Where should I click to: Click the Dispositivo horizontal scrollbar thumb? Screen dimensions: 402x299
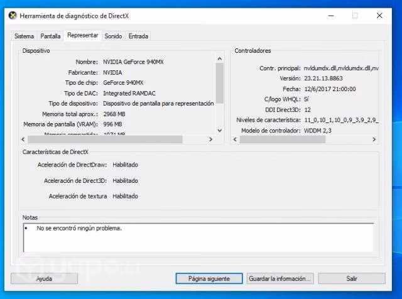coord(105,139)
